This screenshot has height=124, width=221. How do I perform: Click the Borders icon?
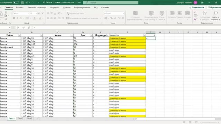point(28,18)
